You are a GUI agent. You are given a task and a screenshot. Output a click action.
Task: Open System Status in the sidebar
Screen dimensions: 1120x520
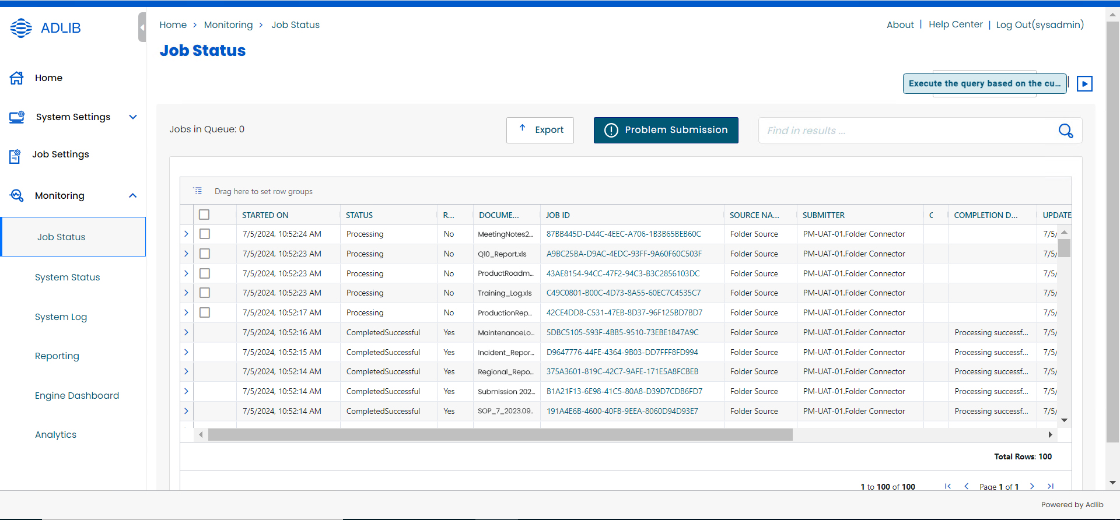pyautogui.click(x=68, y=277)
